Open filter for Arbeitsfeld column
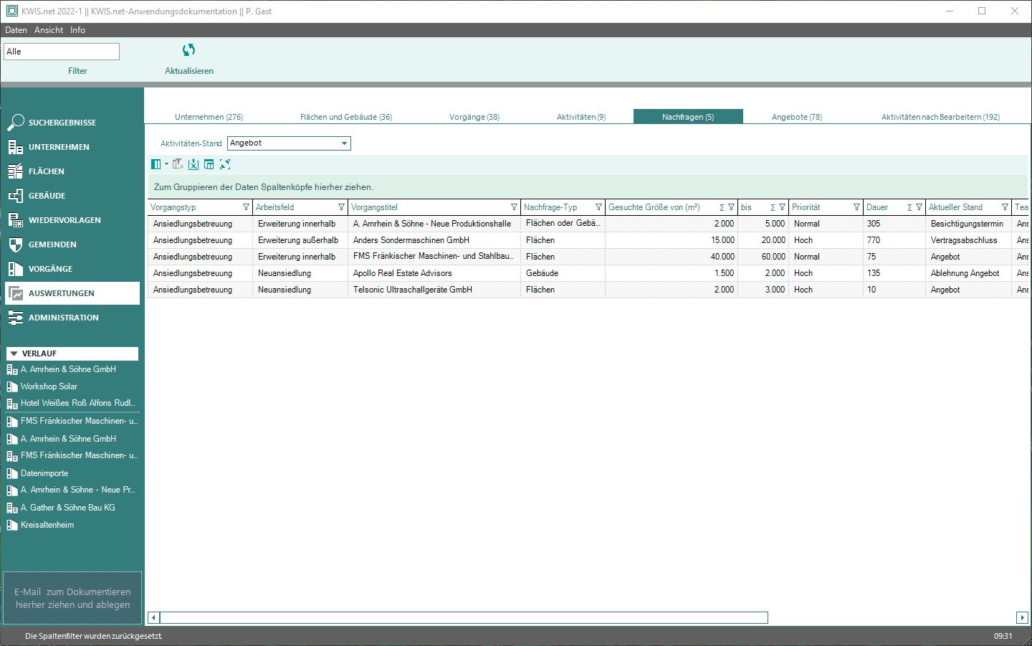This screenshot has height=646, width=1032. click(341, 207)
